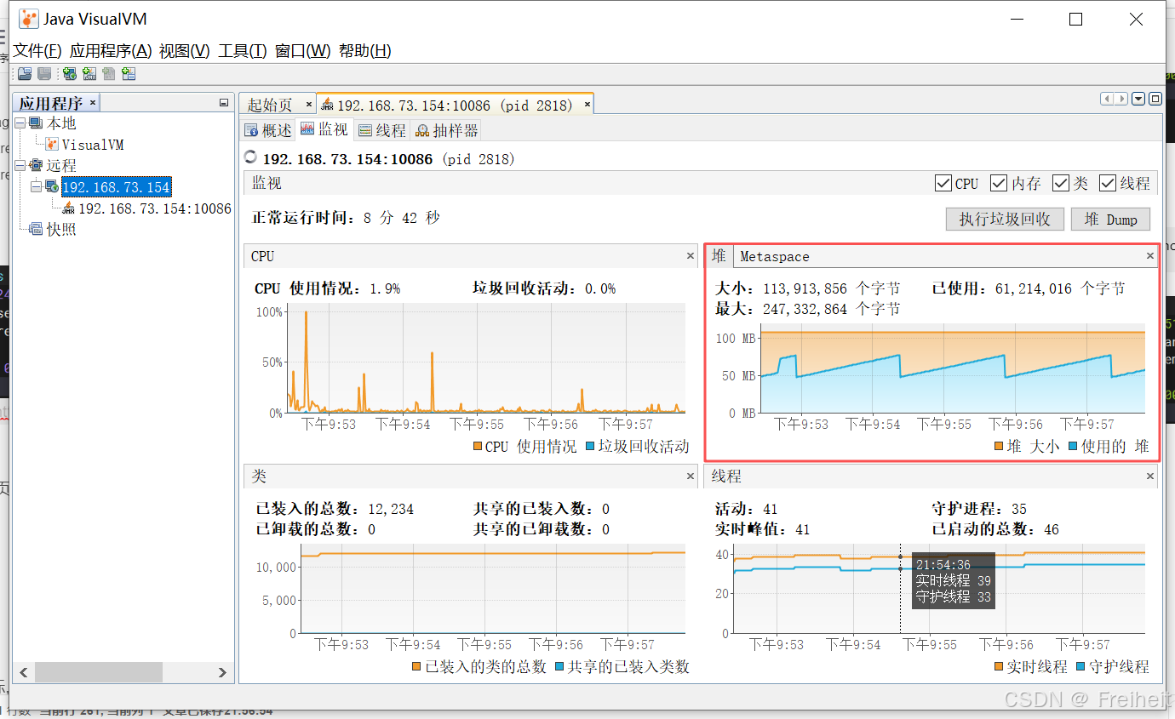
Task: Maximize the document window area
Action: click(x=1155, y=99)
